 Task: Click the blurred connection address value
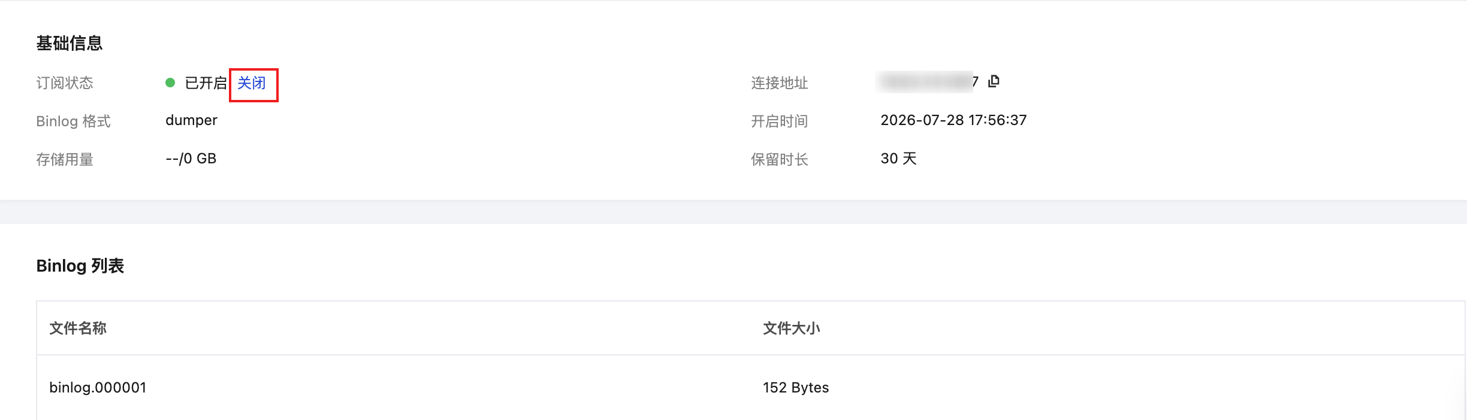(x=926, y=81)
